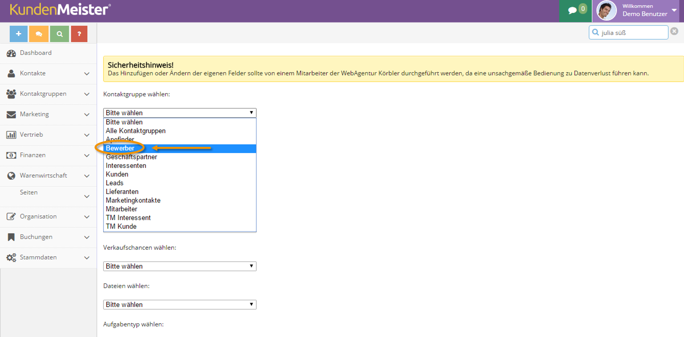The image size is (684, 337).
Task: Select 'Bitte wählen' option in open list
Action: coord(180,122)
